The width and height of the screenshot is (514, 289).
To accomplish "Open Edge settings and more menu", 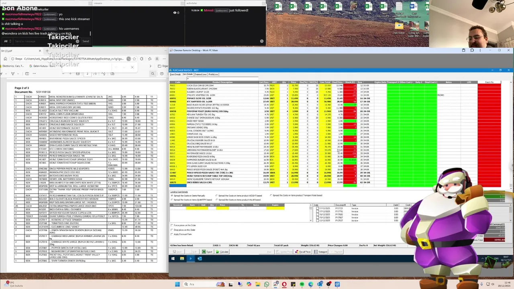I will pos(164,59).
